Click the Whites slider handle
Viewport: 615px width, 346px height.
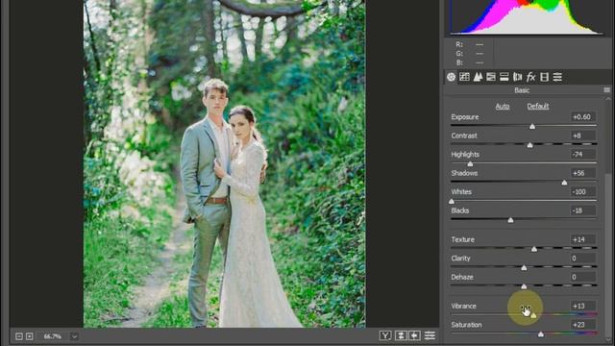[452, 201]
